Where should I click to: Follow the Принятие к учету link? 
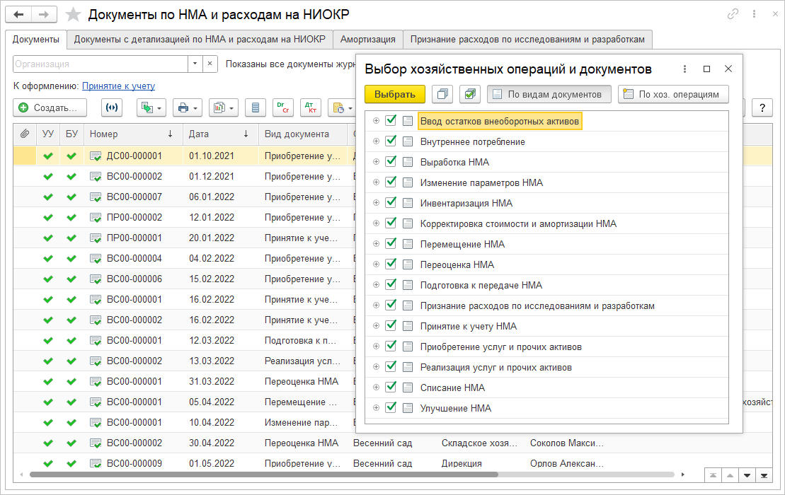[118, 86]
